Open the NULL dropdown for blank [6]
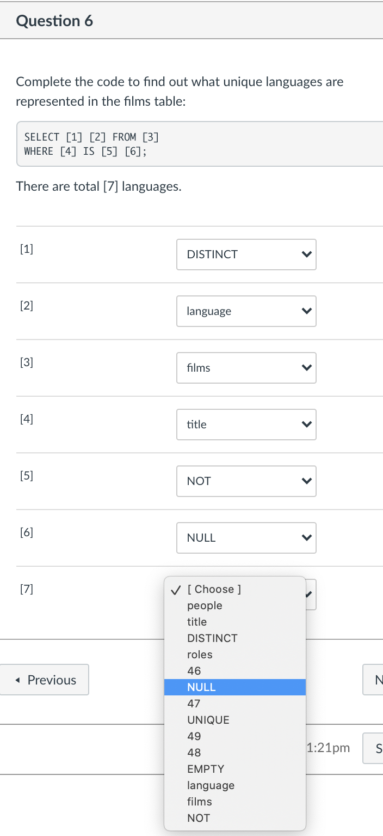 pos(246,538)
